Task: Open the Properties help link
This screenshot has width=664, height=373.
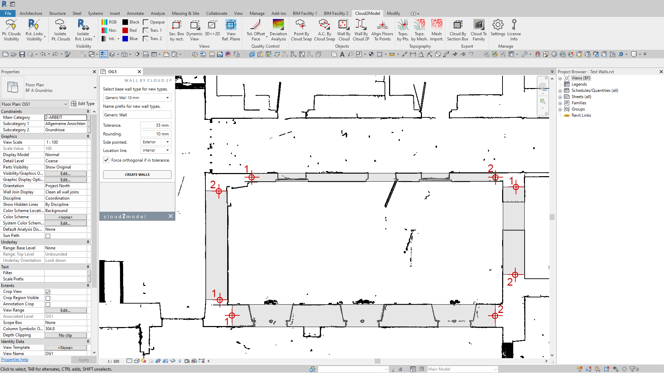Action: (15, 360)
